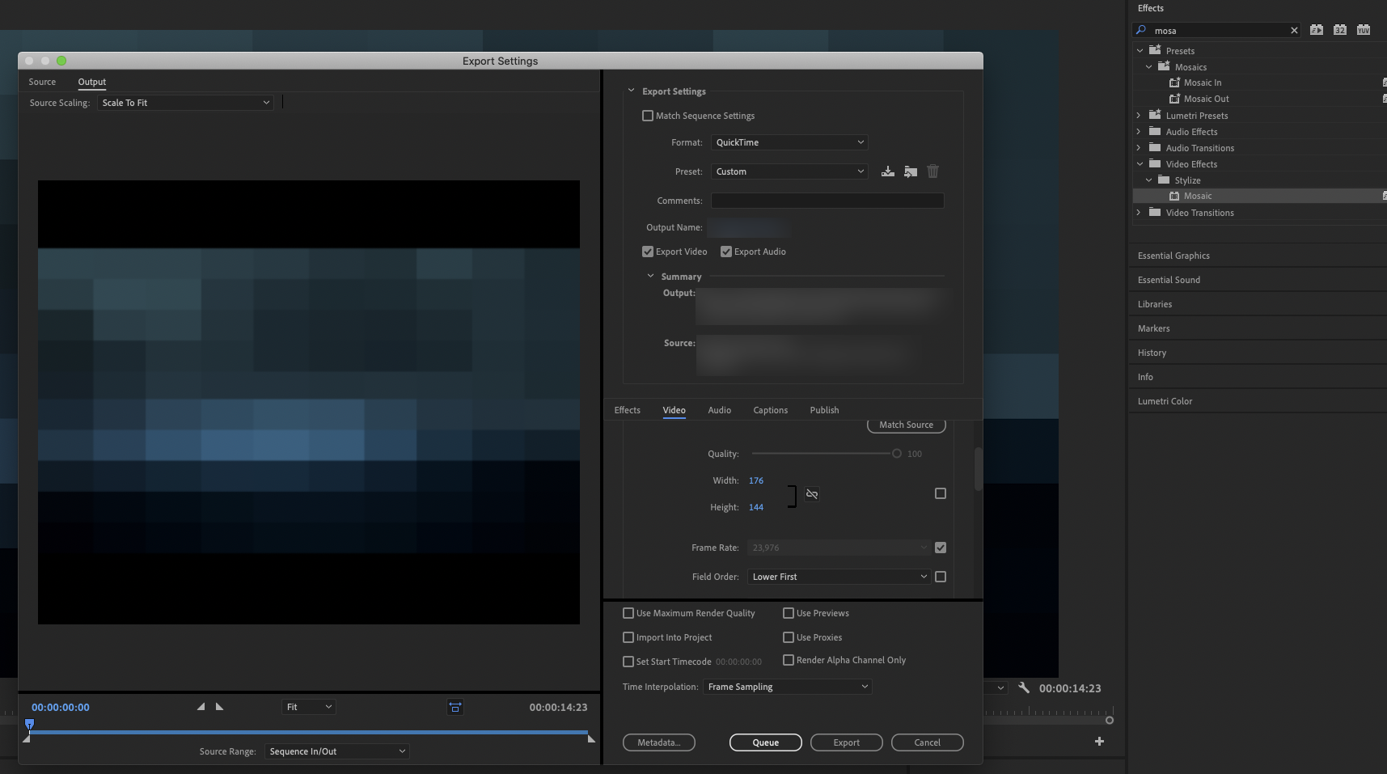Change Time Interpolation from Frame Sampling
This screenshot has width=1387, height=774.
(786, 686)
